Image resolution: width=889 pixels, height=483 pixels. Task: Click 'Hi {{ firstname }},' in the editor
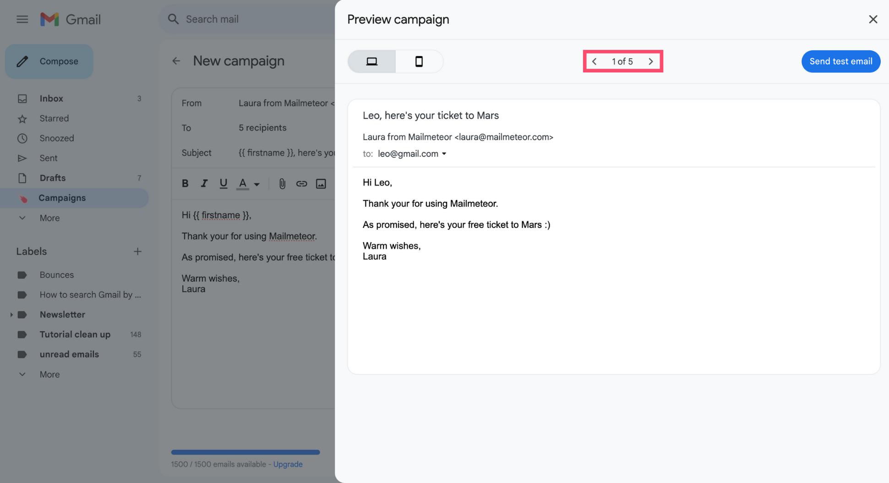pyautogui.click(x=216, y=215)
